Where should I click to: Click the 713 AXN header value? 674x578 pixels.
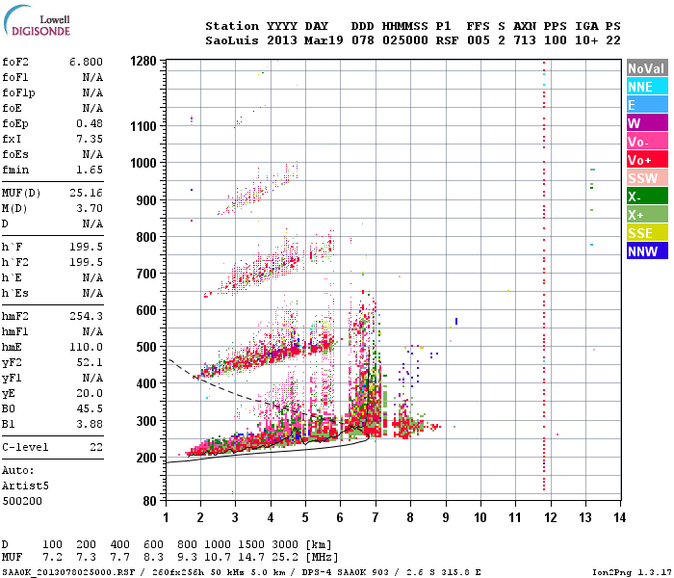coord(525,40)
